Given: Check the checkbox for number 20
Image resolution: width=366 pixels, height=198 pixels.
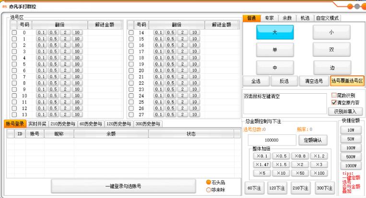Looking at the screenshot, I should pos(131,70).
